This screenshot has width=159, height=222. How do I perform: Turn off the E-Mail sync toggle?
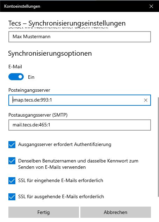tap(16, 77)
